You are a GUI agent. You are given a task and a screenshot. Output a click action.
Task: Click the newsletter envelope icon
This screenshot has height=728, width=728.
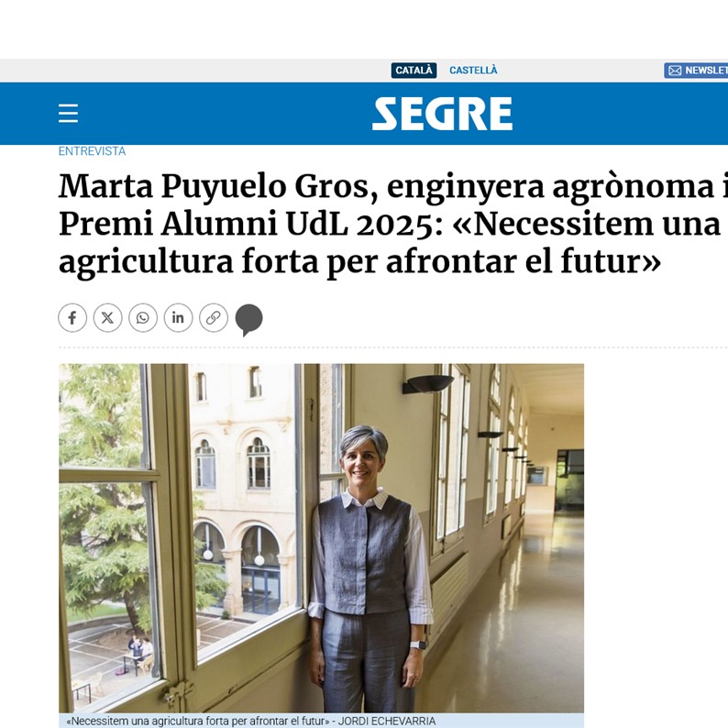[x=675, y=71]
